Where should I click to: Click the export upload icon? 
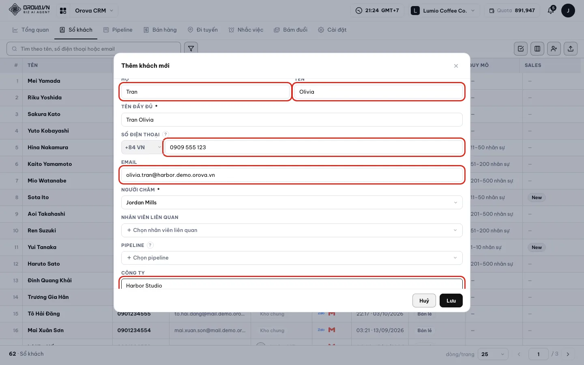coord(571,49)
